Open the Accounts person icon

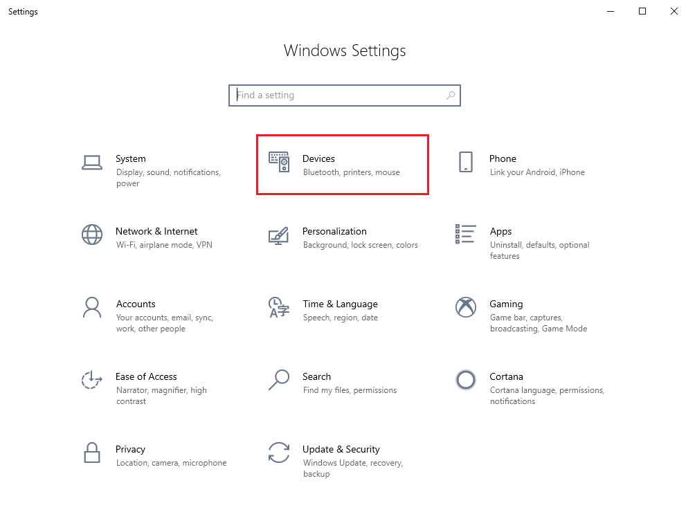coord(92,307)
